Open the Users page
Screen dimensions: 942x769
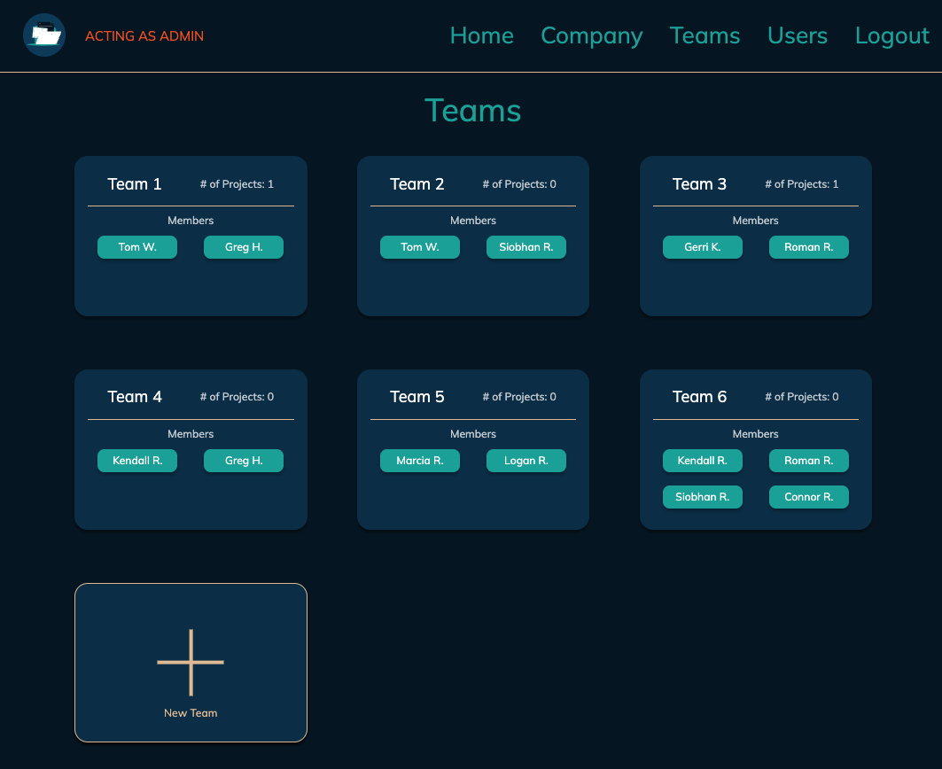(797, 35)
